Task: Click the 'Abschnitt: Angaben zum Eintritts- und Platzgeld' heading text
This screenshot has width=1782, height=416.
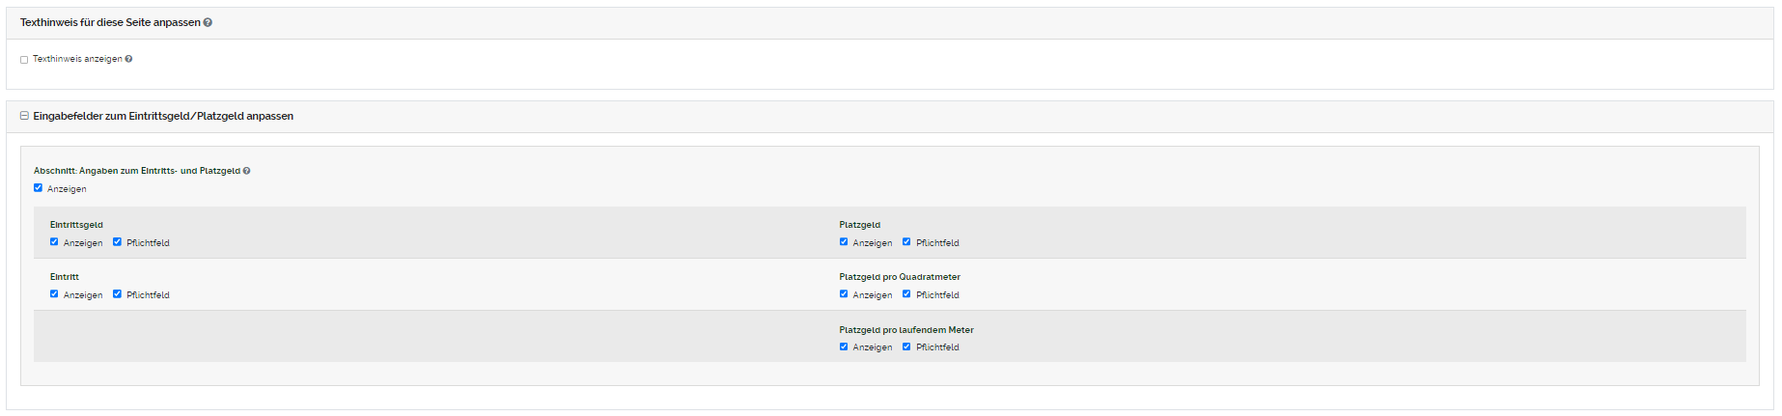Action: (x=136, y=171)
